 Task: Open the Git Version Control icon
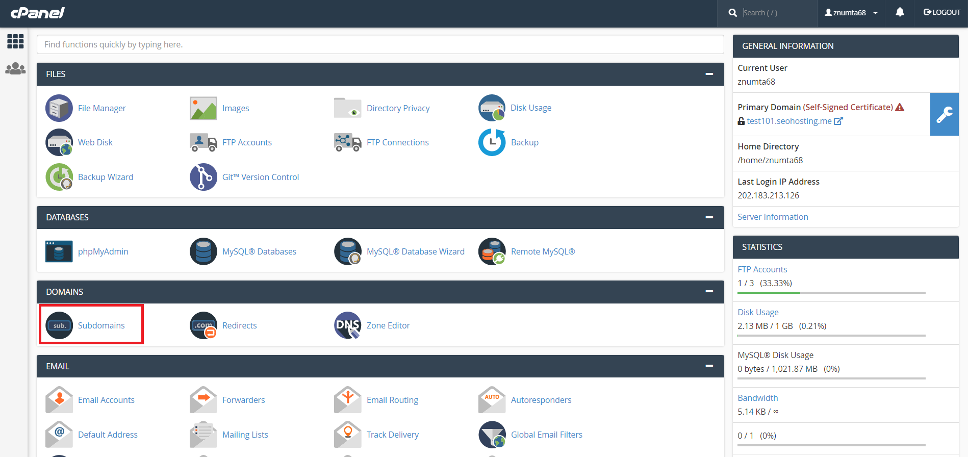(203, 177)
